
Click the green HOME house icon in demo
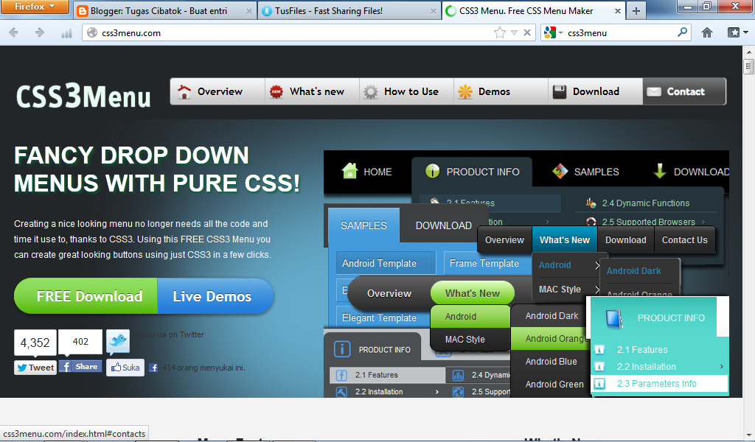point(349,171)
